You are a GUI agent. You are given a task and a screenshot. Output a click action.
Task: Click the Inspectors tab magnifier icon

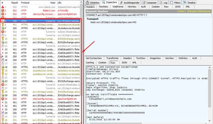103,2
